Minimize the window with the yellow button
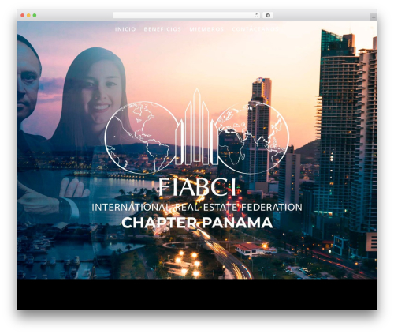The width and height of the screenshot is (394, 334). pos(28,16)
